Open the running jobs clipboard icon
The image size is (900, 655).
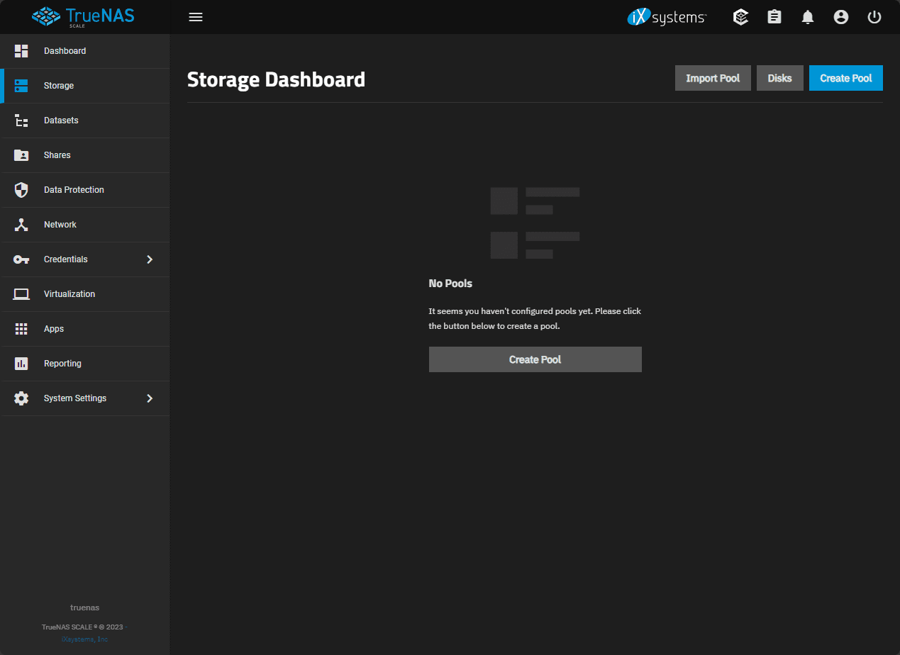coord(774,16)
